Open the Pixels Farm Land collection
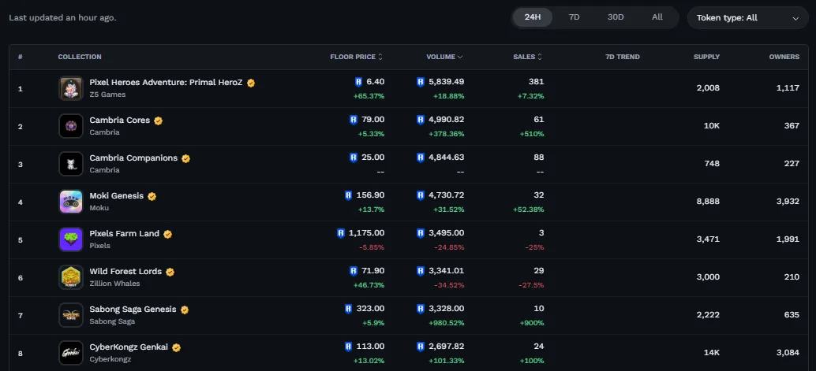The height and width of the screenshot is (371, 816). [125, 234]
